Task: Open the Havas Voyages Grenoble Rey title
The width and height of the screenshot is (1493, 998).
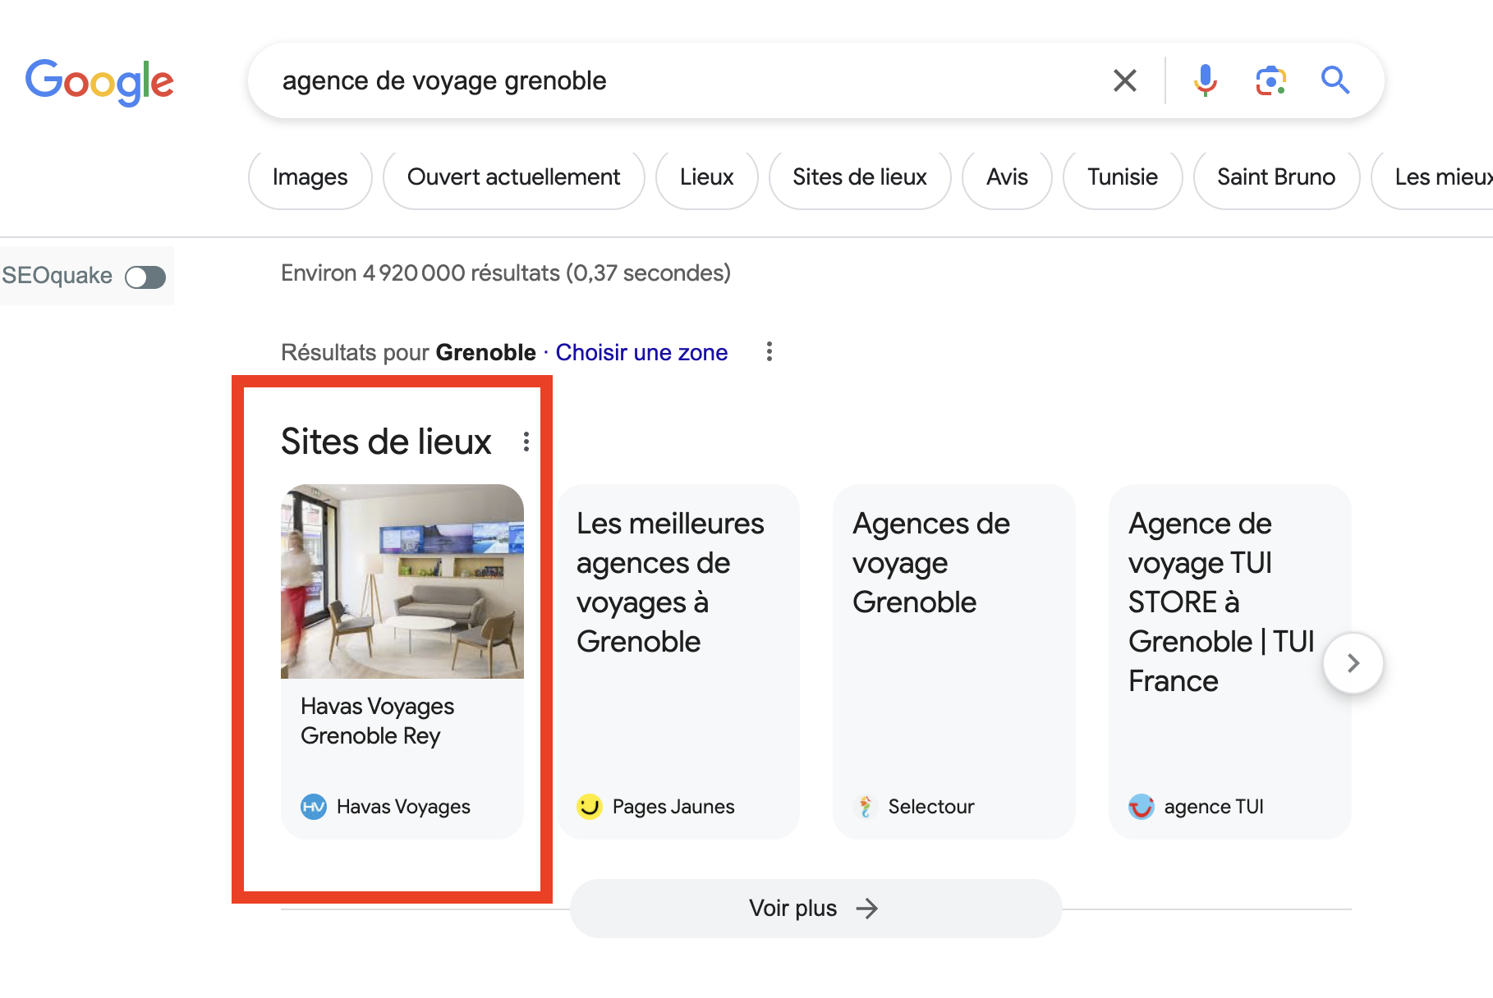Action: click(x=377, y=721)
